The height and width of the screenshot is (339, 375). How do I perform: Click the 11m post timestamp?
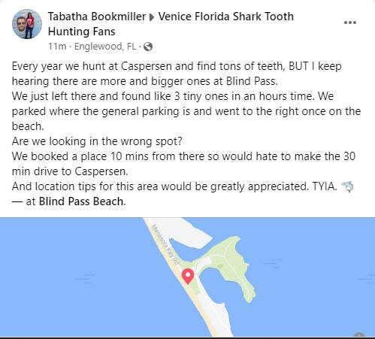(57, 47)
